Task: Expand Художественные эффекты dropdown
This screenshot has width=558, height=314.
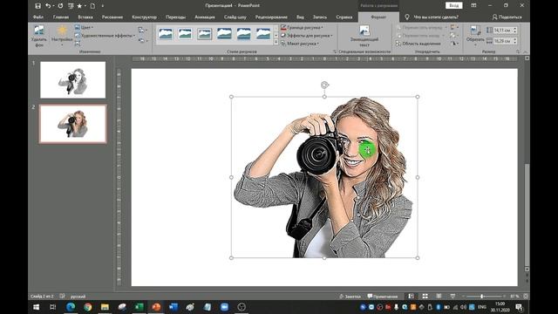Action: pos(105,36)
